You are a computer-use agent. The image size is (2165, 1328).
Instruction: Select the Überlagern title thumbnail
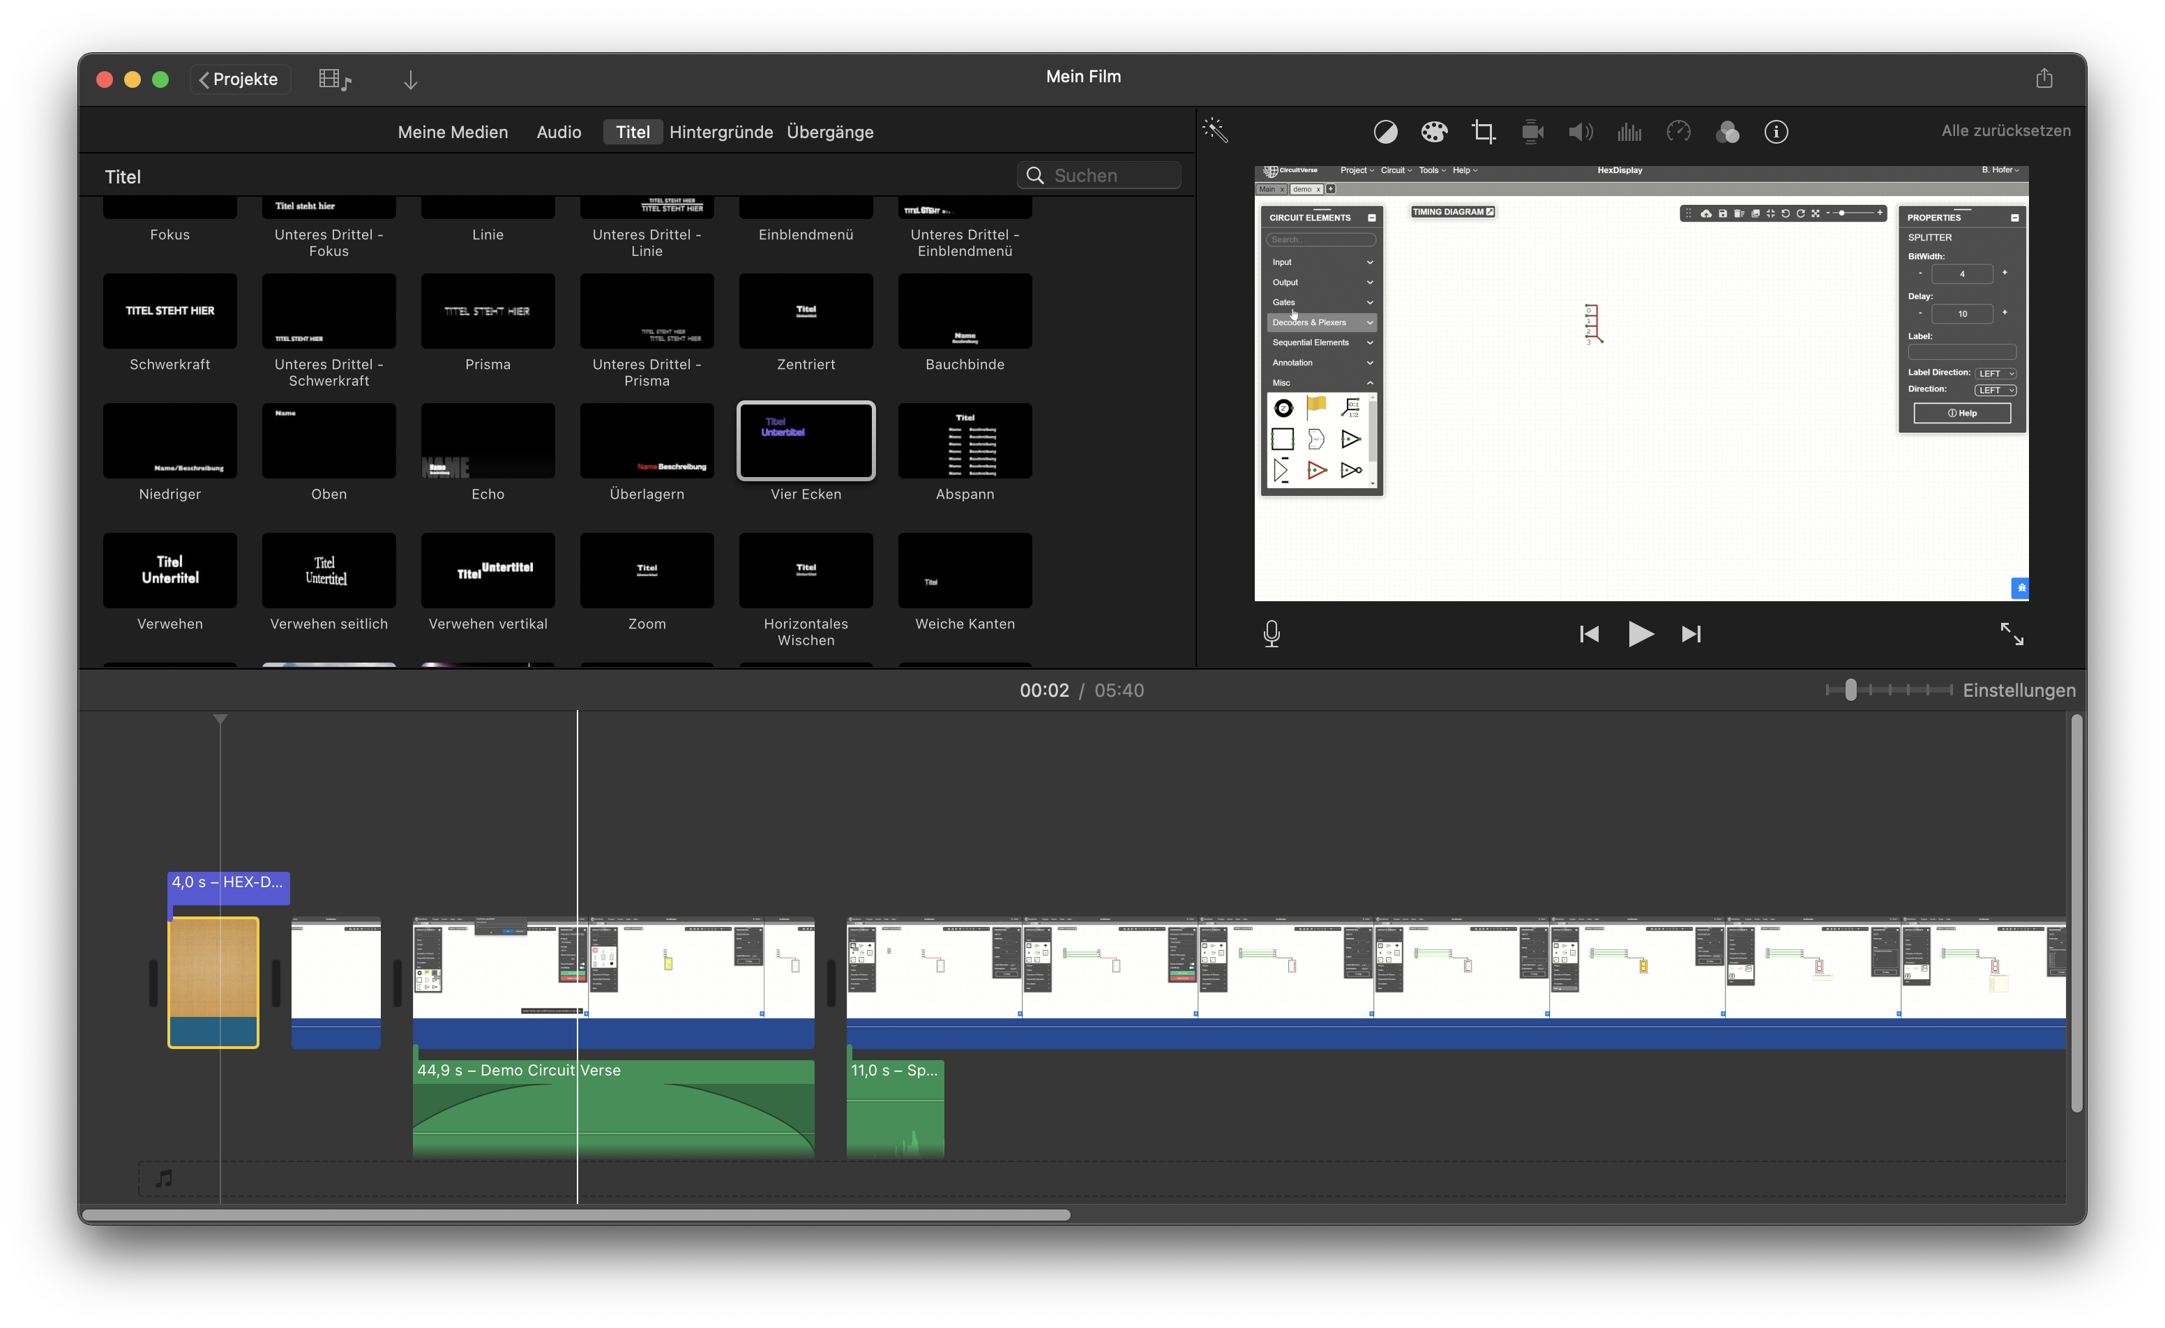click(647, 442)
